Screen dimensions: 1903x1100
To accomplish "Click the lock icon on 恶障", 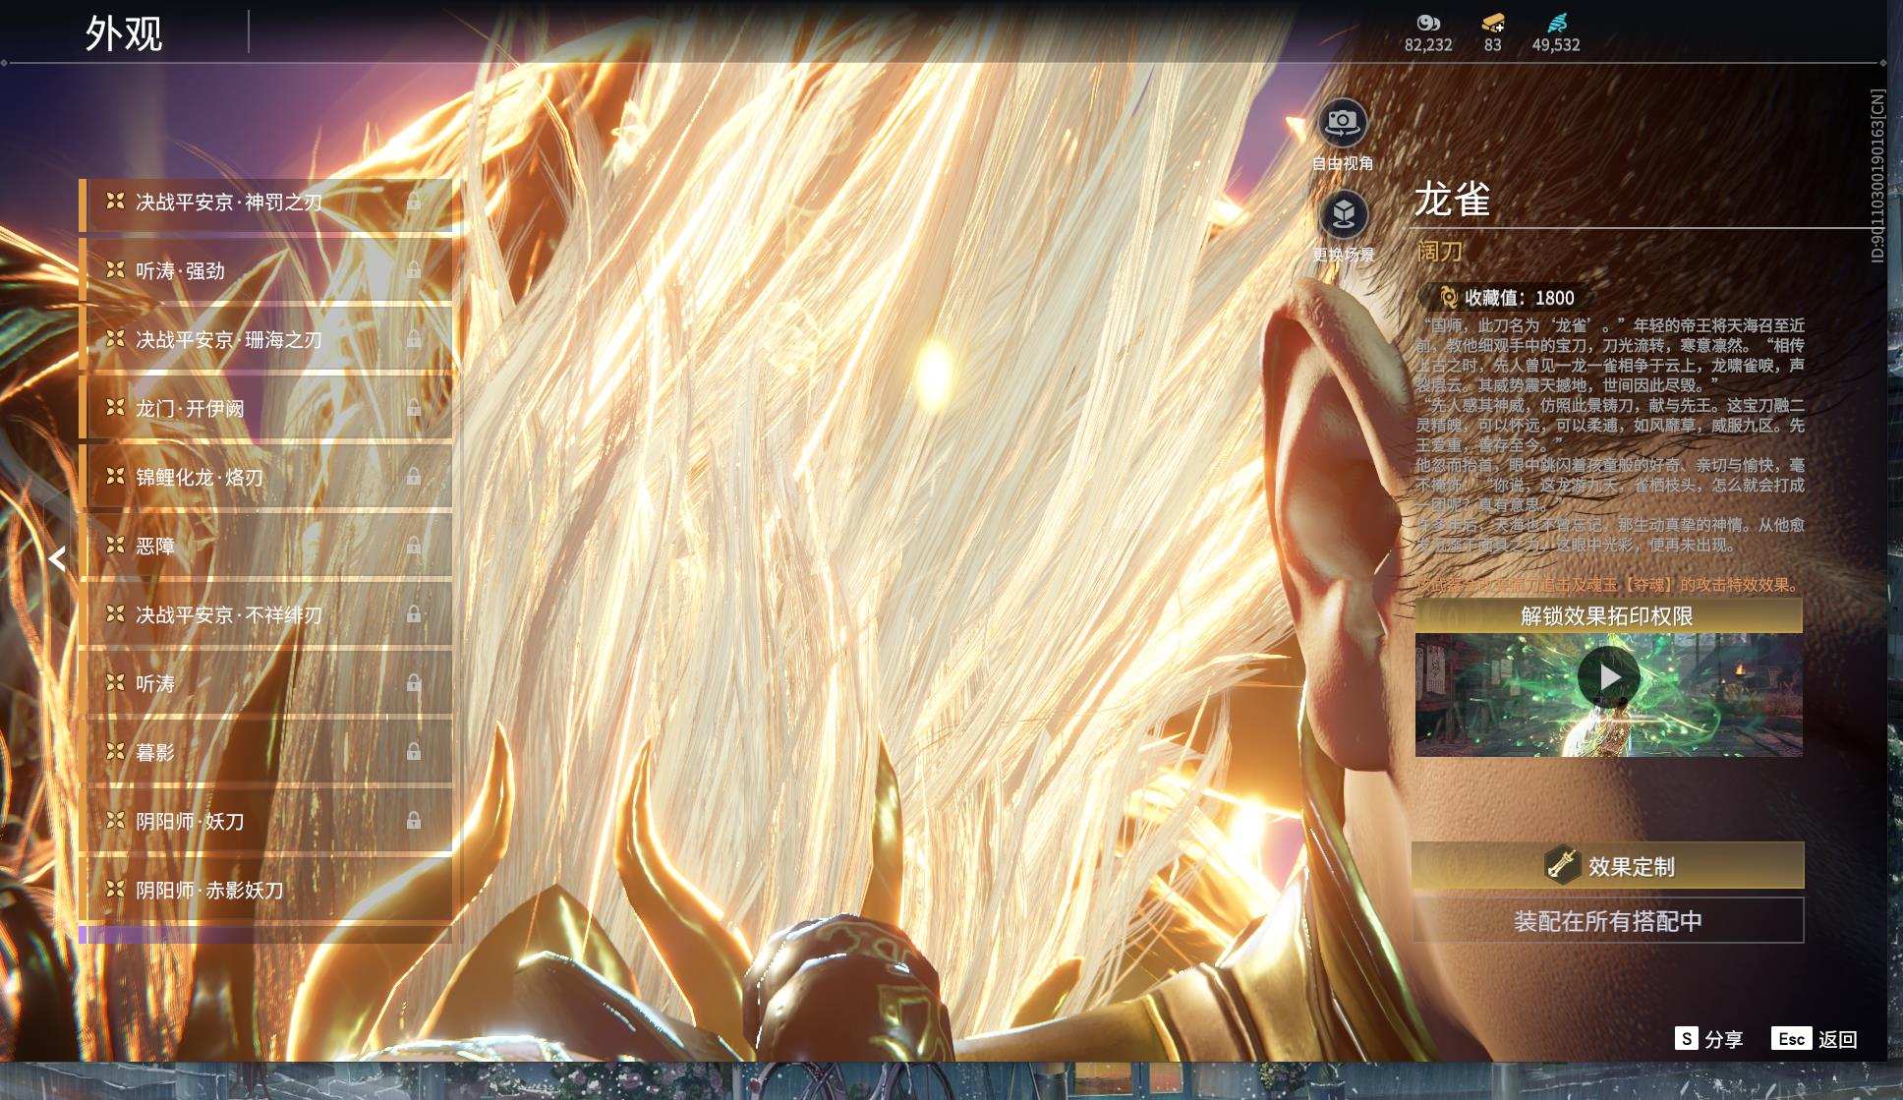I will 414,546.
